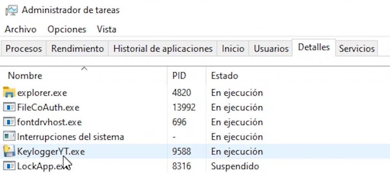This screenshot has height=173, width=390.
Task: Click the FileCoAuth.exe process icon
Action: pyautogui.click(x=9, y=107)
